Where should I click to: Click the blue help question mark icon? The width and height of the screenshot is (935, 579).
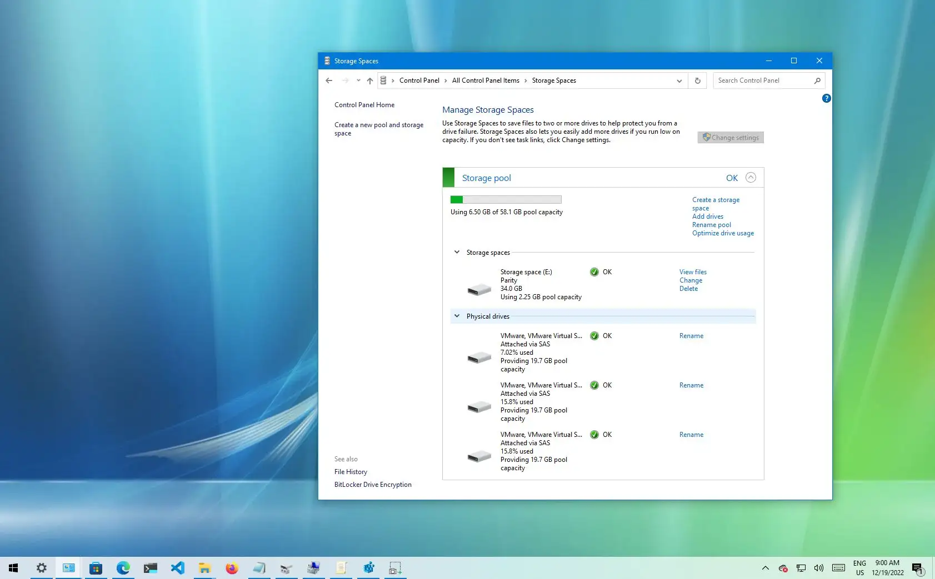pos(826,98)
